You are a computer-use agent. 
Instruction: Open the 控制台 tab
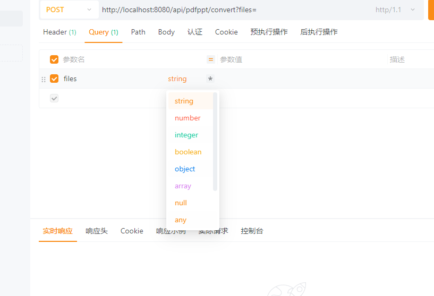pyautogui.click(x=252, y=231)
